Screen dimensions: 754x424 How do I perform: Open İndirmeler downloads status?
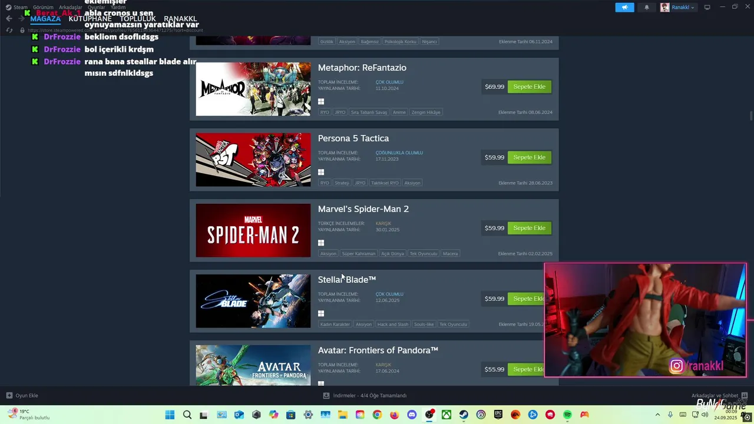365,396
